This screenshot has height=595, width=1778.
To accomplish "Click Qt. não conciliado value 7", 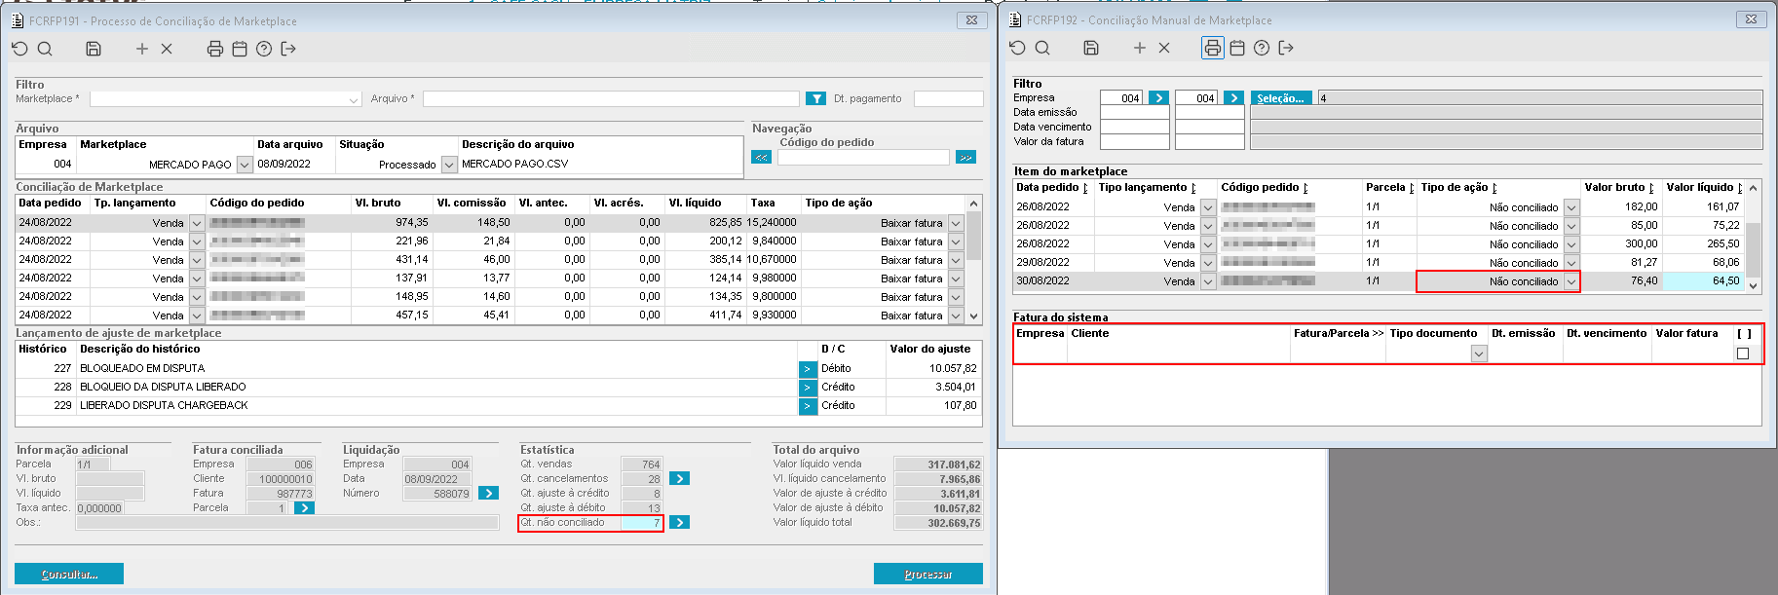I will [642, 523].
